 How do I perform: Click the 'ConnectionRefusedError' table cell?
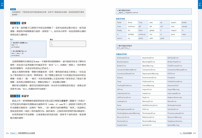point(179,70)
